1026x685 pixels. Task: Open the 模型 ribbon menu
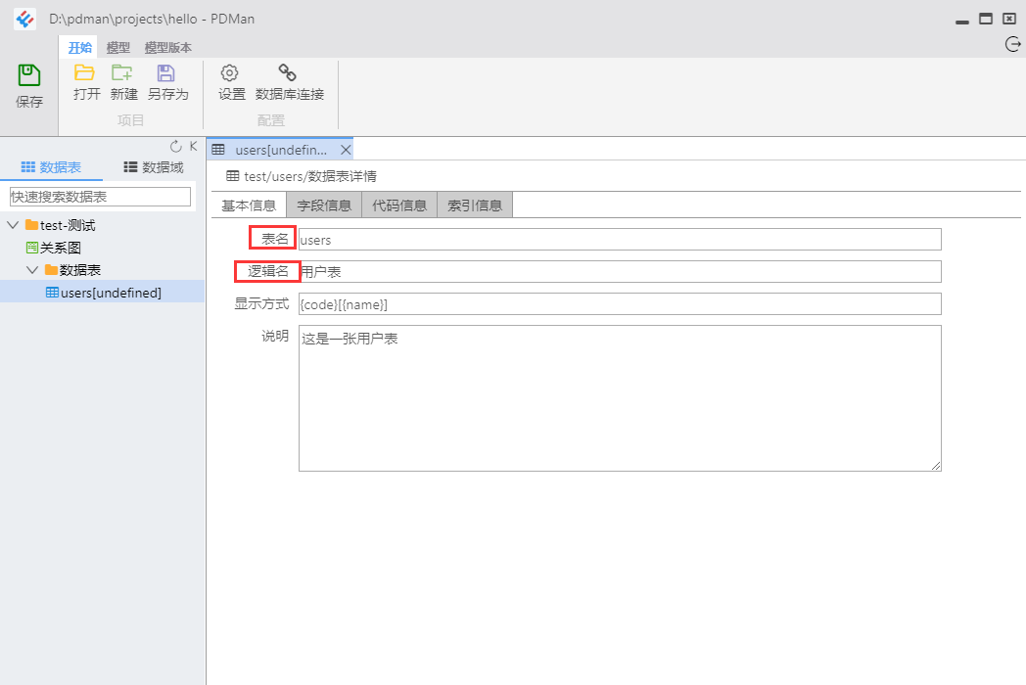tap(117, 46)
